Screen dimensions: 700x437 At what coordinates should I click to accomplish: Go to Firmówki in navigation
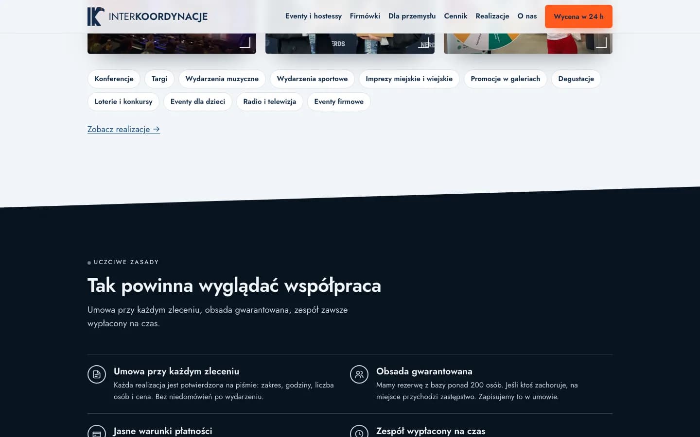coord(365,16)
